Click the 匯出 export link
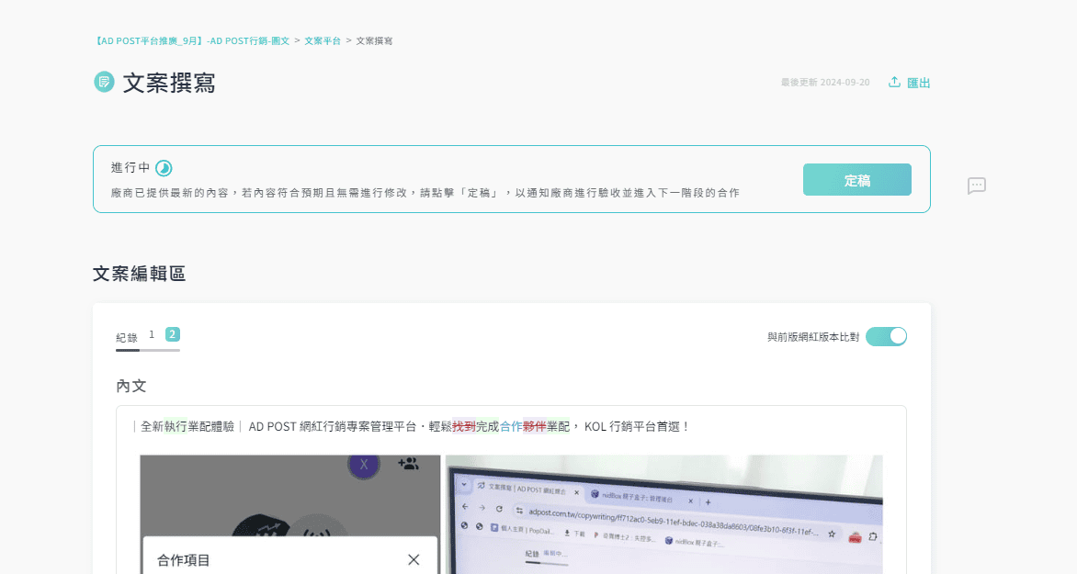Image resolution: width=1077 pixels, height=574 pixels. (x=918, y=83)
